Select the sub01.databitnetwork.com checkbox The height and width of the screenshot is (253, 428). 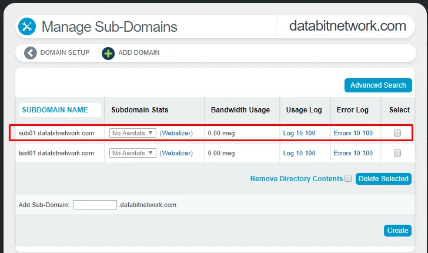tap(397, 133)
